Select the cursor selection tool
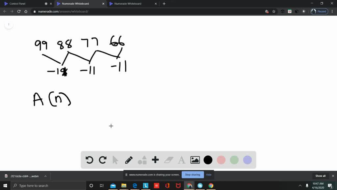The width and height of the screenshot is (337, 190). pyautogui.click(x=116, y=160)
